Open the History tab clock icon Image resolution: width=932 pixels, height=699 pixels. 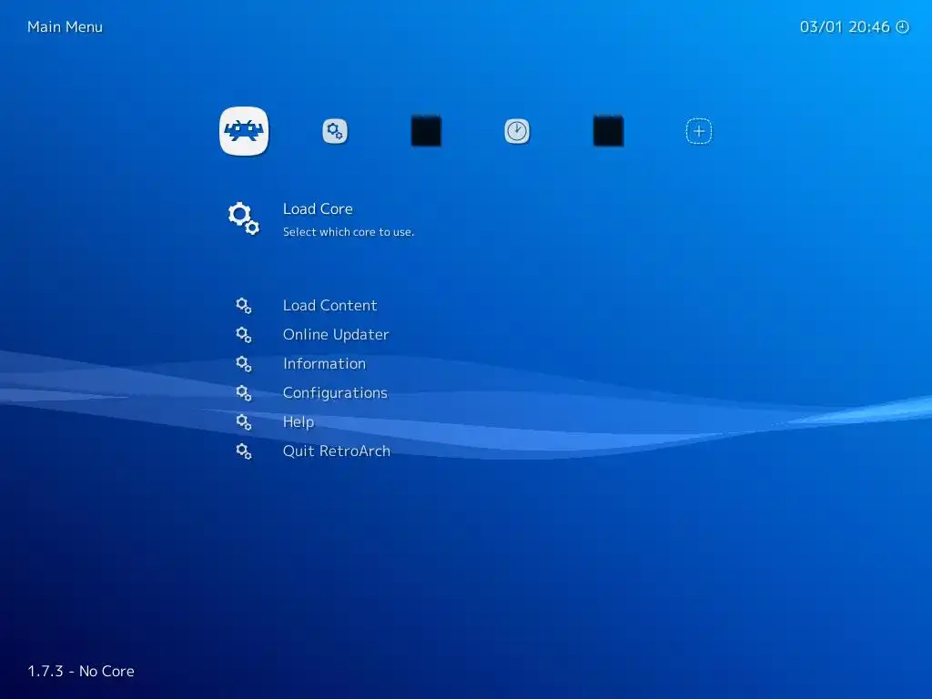(x=517, y=131)
